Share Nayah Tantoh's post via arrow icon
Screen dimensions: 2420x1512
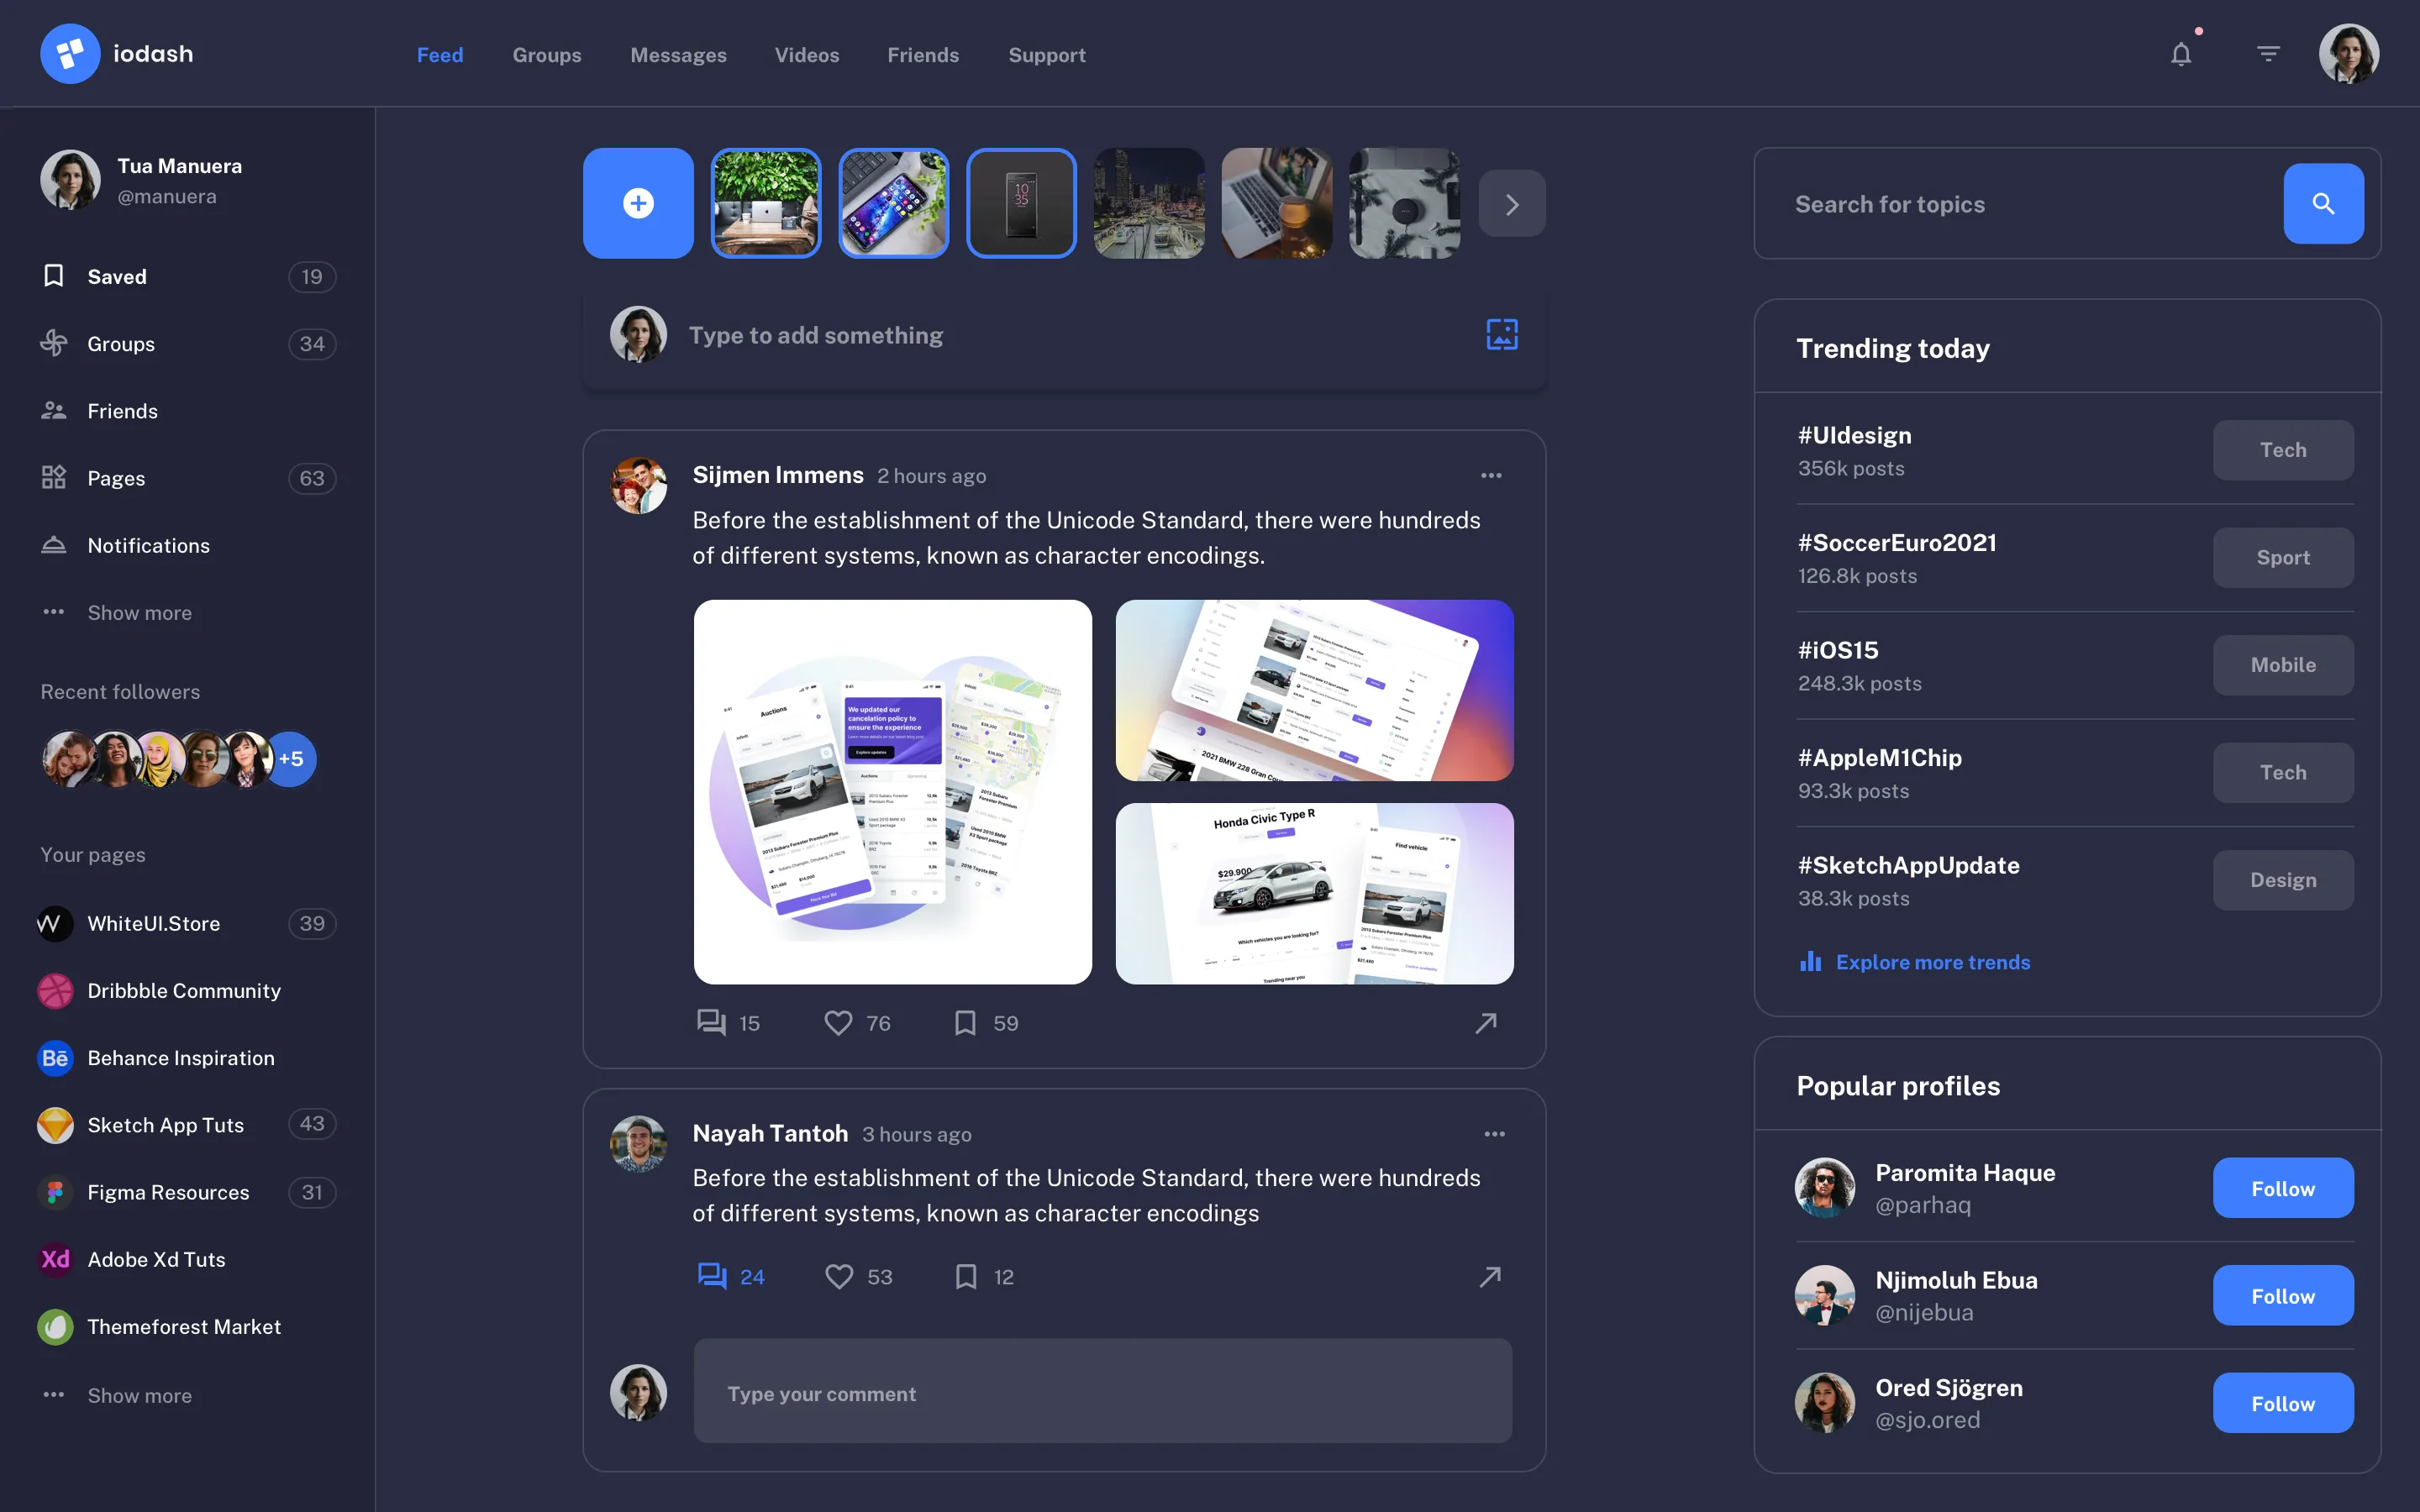[1489, 1276]
